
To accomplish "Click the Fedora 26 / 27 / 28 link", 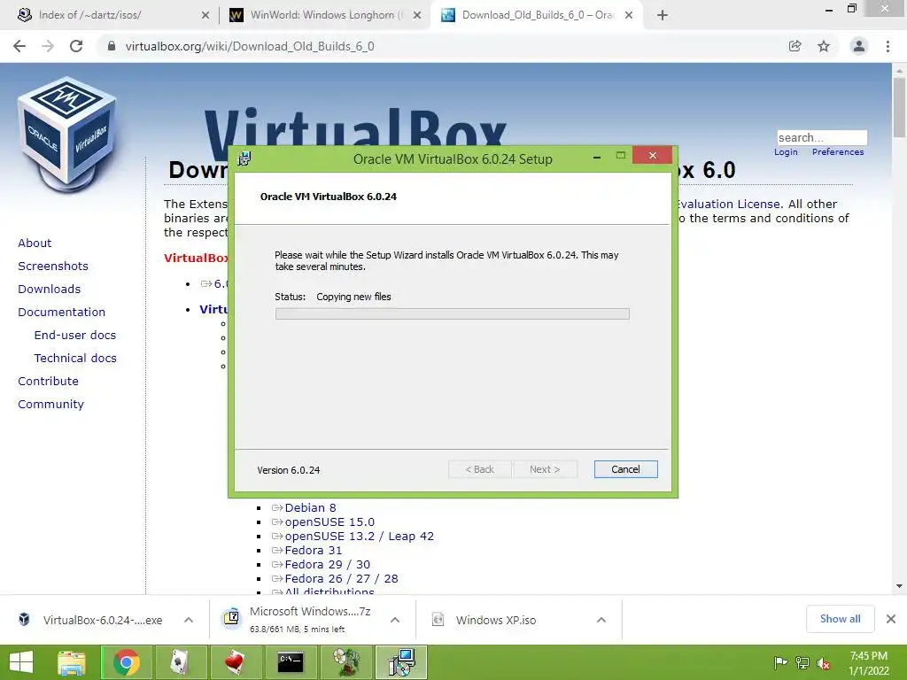I will click(x=341, y=579).
